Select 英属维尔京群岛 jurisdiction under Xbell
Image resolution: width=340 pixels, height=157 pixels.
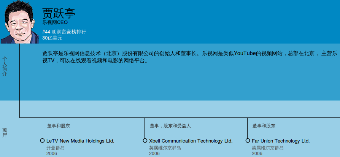coord(165,148)
